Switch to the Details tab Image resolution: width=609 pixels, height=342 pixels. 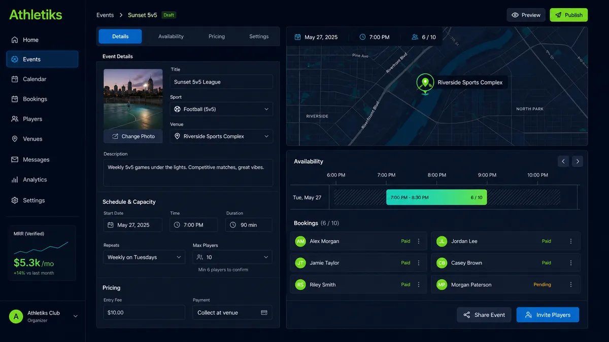coord(120,36)
